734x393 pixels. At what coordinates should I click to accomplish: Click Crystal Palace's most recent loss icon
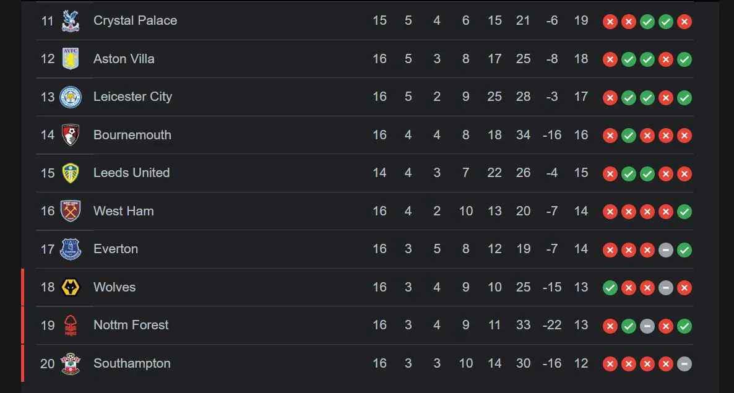684,22
